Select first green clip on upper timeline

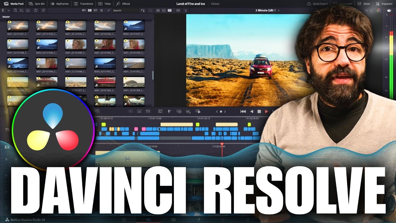(x=104, y=124)
